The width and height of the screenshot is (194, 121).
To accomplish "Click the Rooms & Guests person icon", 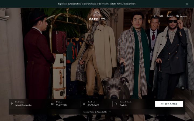I will click(116, 104).
